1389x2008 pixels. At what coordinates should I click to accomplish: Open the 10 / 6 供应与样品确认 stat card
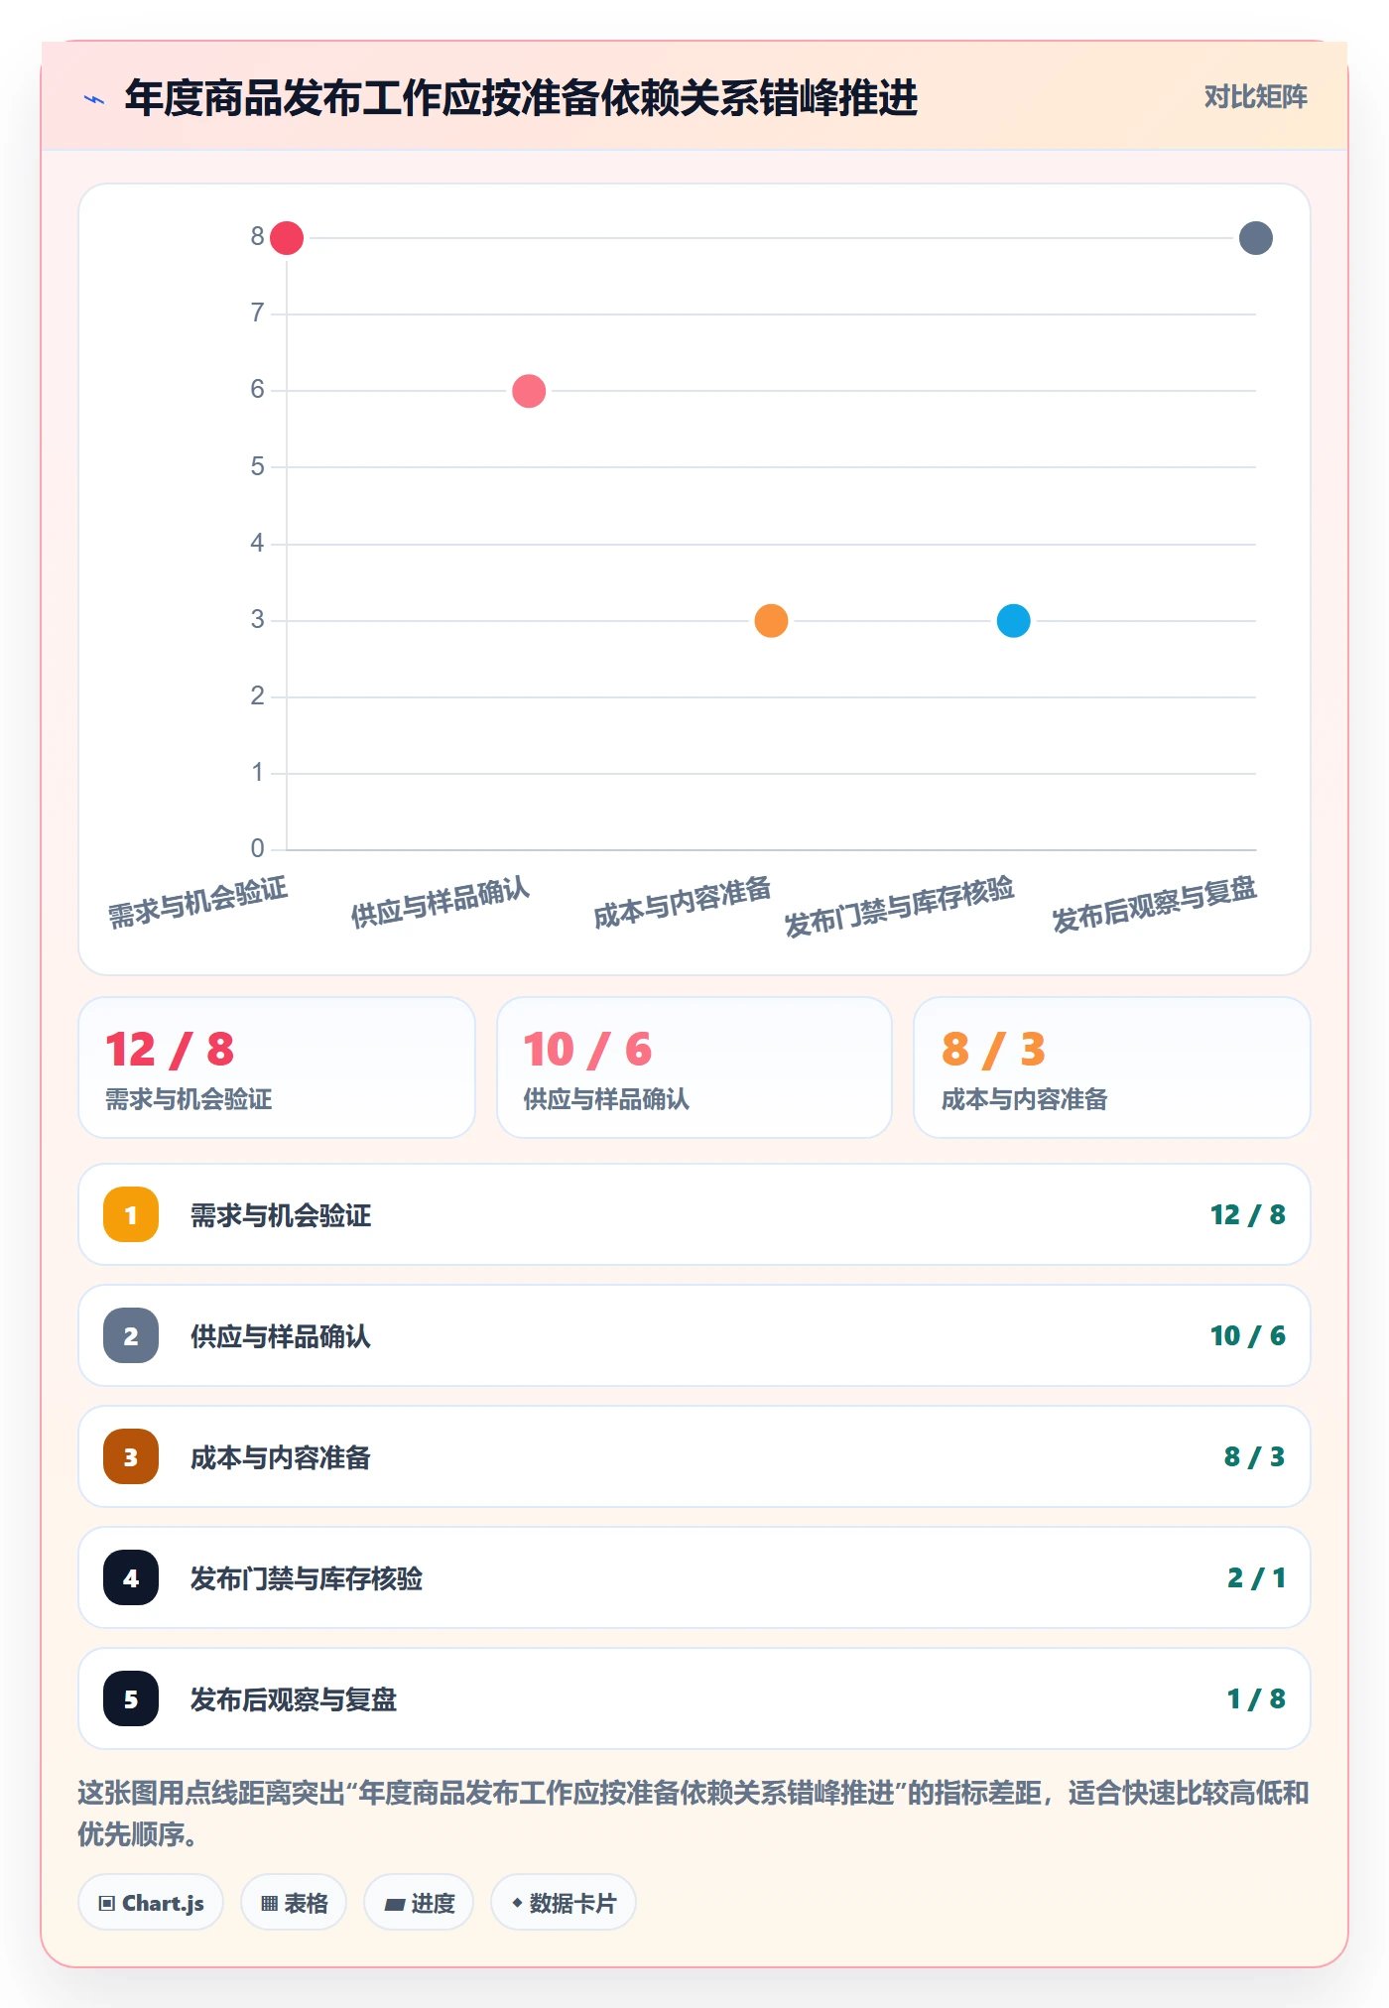tap(694, 1067)
